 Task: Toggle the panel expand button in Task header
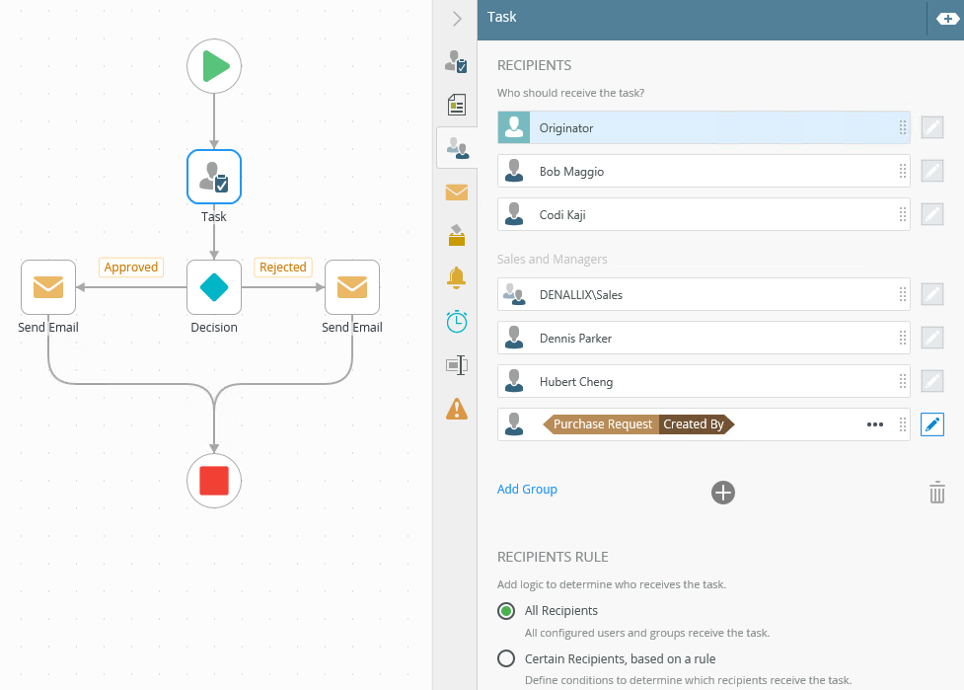[947, 19]
